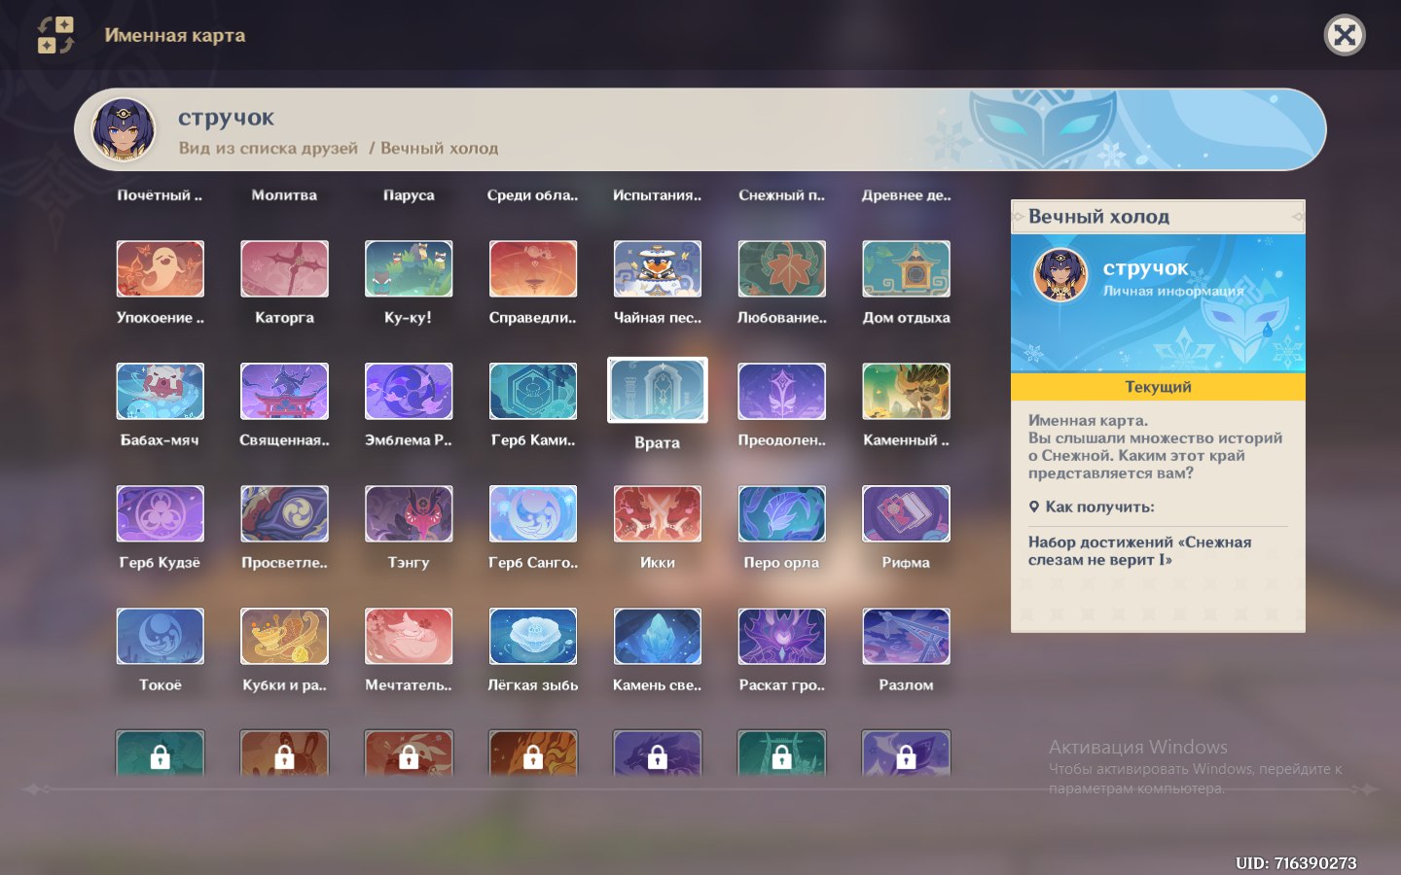Click the Личная информация text in preview
The image size is (1401, 875).
(x=1173, y=291)
